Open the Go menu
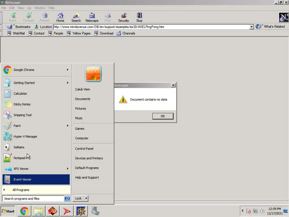The width and height of the screenshot is (289, 217). (x=29, y=8)
